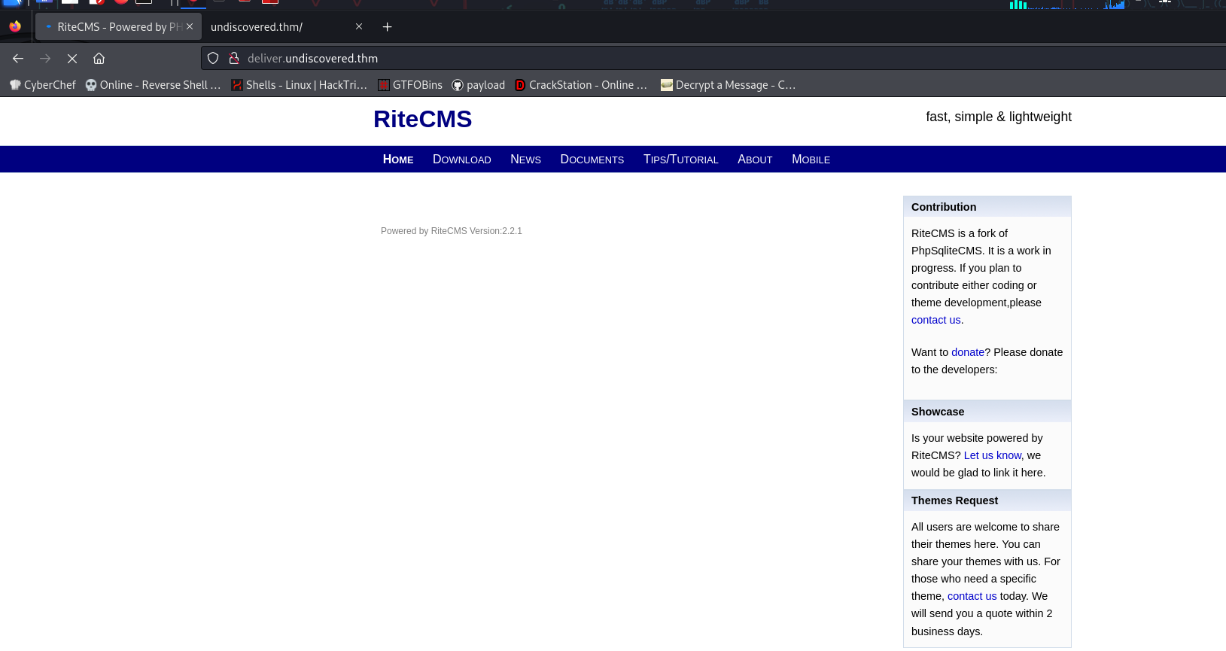Screen dimensions: 1226x651
Task: Open the payload GitHub bookmark
Action: pyautogui.click(x=479, y=85)
